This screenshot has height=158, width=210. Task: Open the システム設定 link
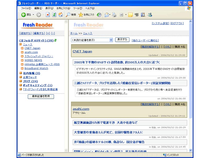tap(160, 23)
